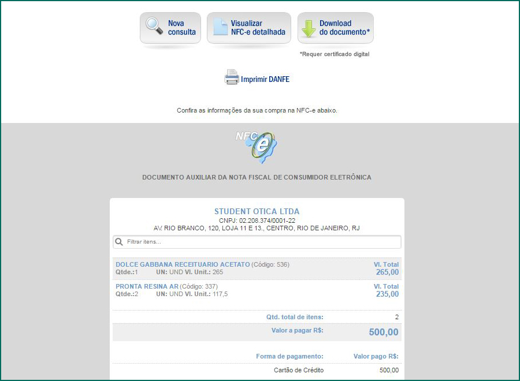Select the DOLCE GABBANA RECEITUARIO ACETATO item

coord(183,264)
